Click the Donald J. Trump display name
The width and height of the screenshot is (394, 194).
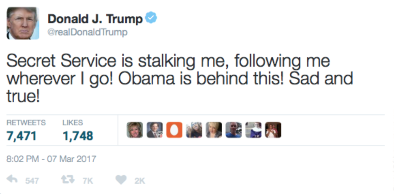click(95, 19)
